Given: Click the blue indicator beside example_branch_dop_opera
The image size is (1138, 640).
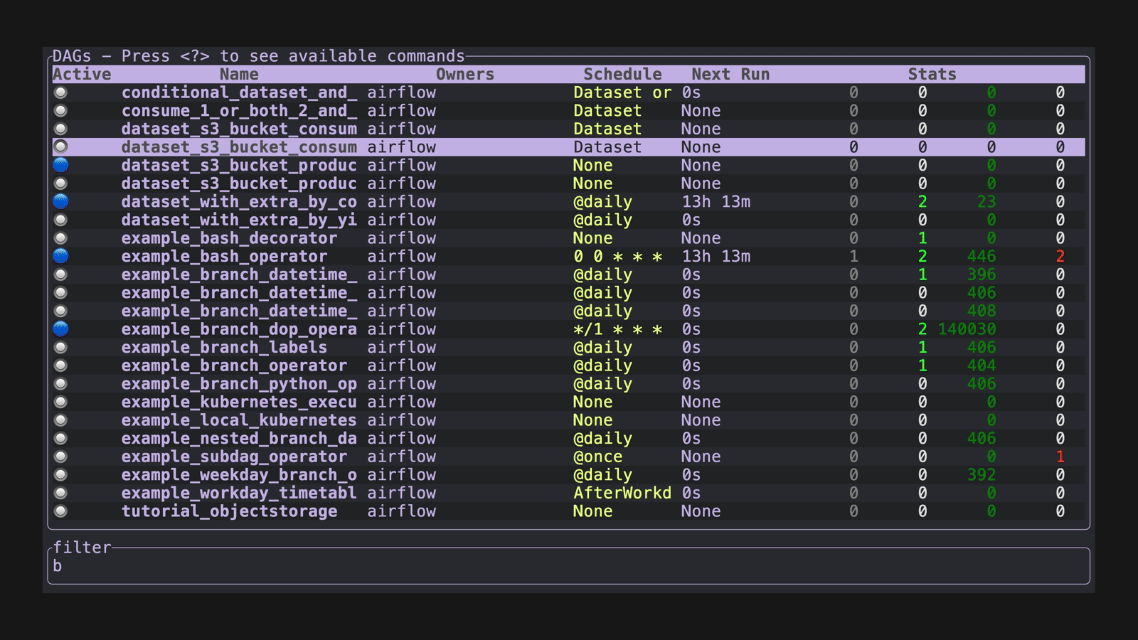Looking at the screenshot, I should (60, 329).
